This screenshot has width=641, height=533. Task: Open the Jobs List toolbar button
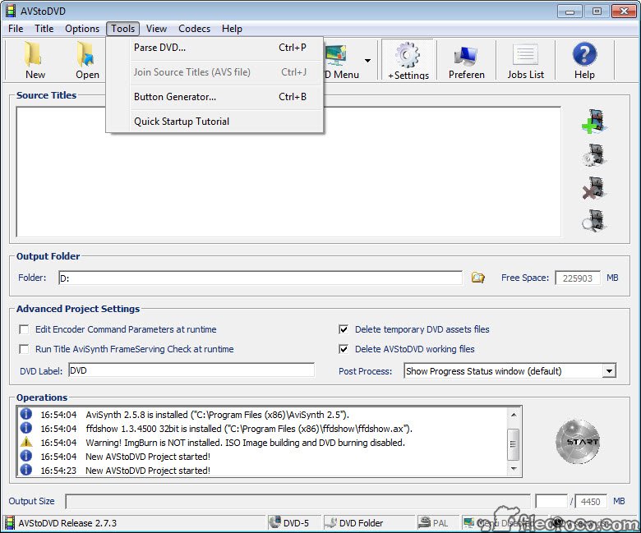click(x=525, y=60)
